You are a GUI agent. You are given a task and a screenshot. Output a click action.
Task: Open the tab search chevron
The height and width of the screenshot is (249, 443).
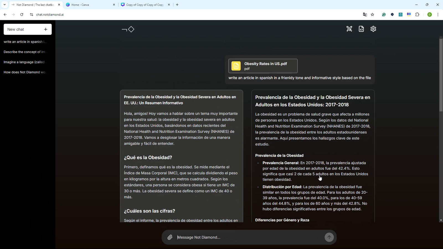point(4,5)
